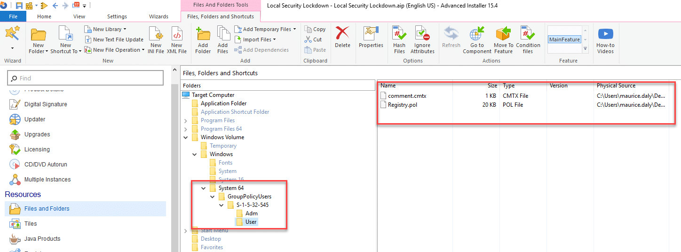Click the Save icon in title bar
The height and width of the screenshot is (252, 681).
click(19, 6)
